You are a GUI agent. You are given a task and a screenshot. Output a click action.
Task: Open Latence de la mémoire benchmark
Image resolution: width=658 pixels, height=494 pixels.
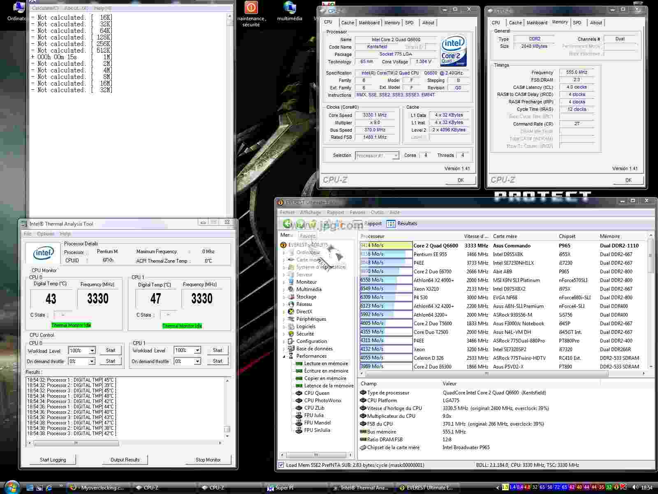tap(329, 386)
